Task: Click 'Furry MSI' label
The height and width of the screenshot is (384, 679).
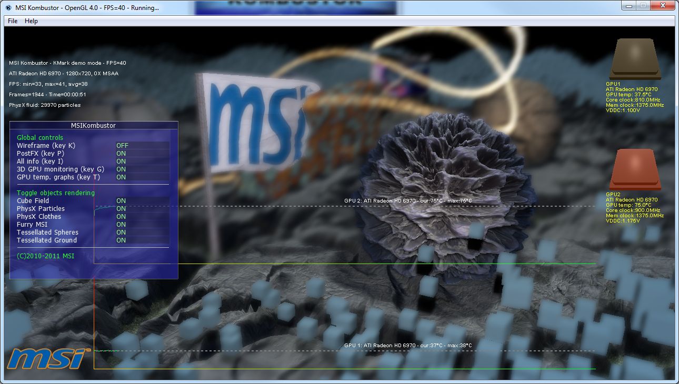Action: (32, 225)
